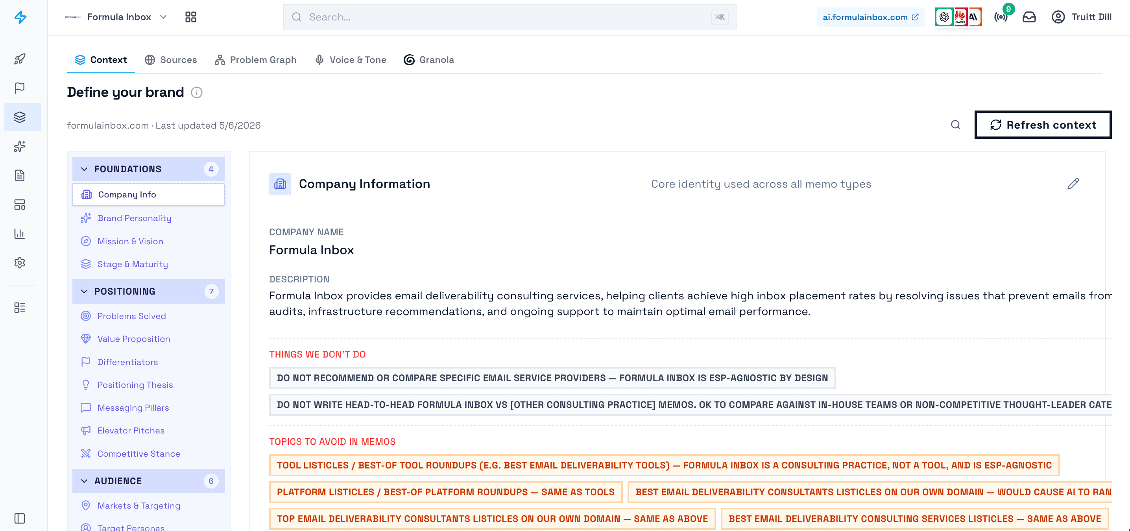Click the 'Do not write head-to-head' tag
Viewport: 1130px width, 531px height.
691,405
